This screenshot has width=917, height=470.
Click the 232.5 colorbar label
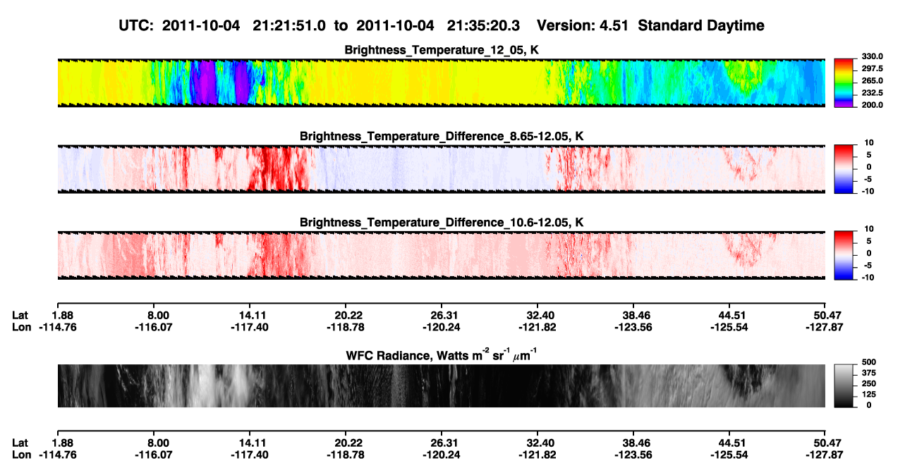(873, 92)
